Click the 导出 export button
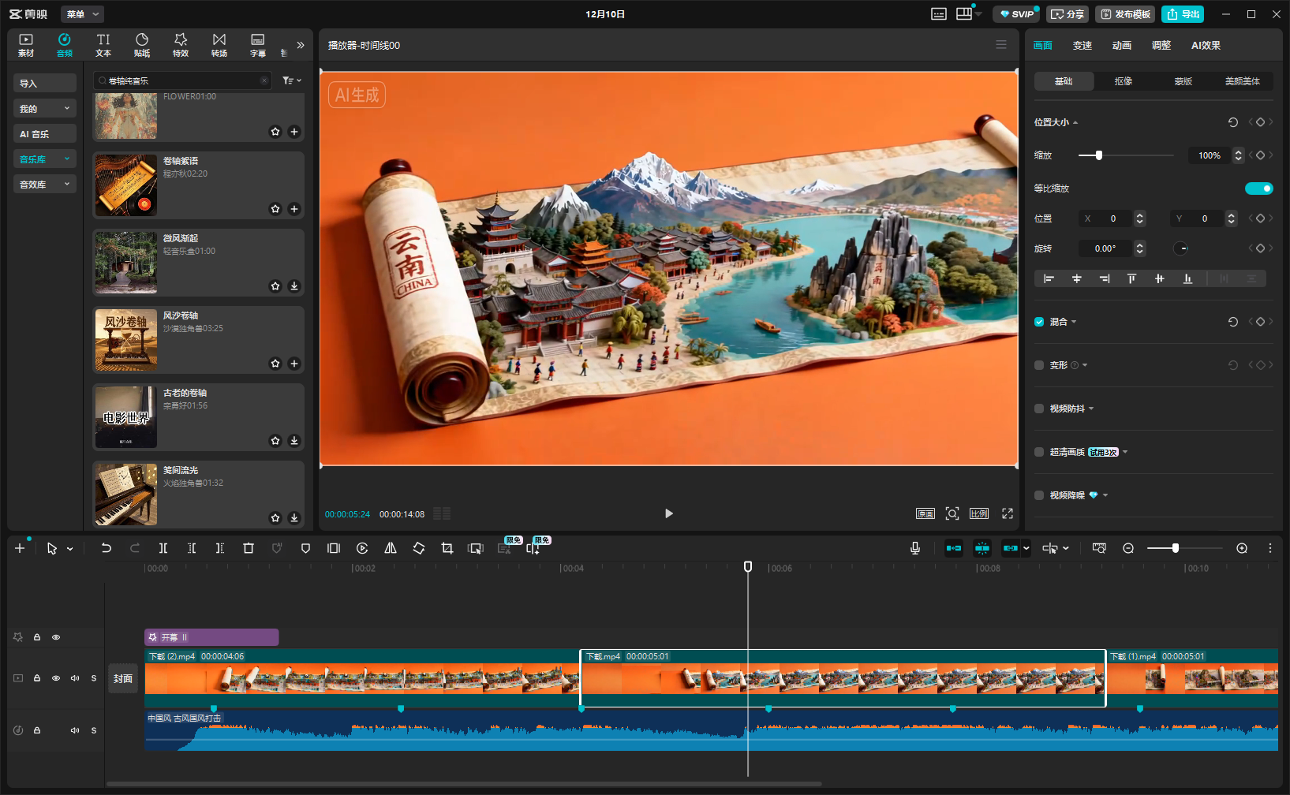 [x=1183, y=14]
